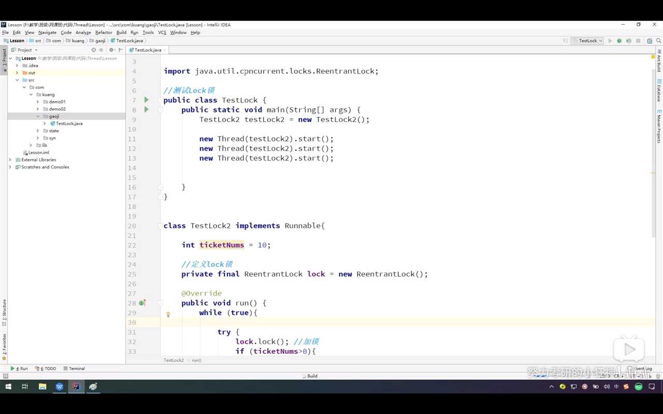
Task: Click the implements gutter icon on line 28
Action: click(142, 303)
